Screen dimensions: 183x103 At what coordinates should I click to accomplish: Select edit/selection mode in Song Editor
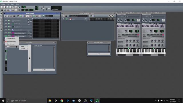(30, 16)
